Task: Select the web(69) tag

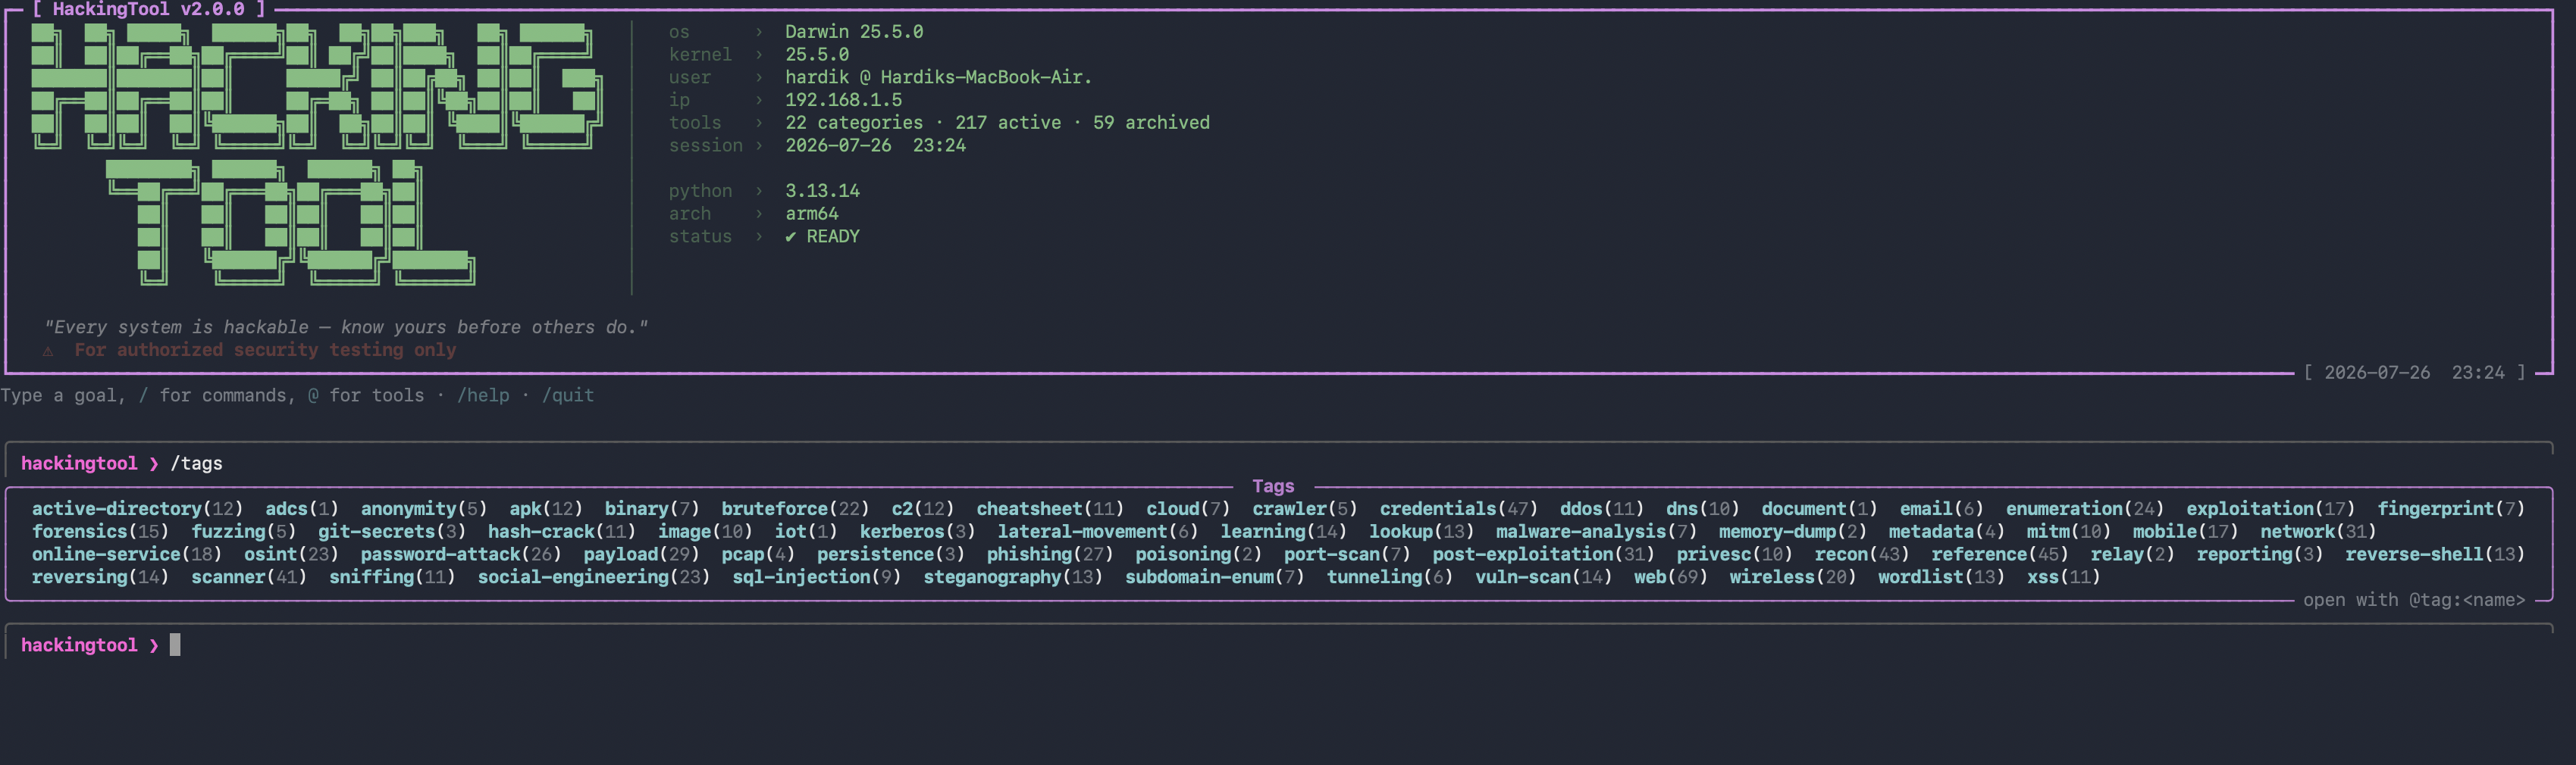Action: pyautogui.click(x=1670, y=577)
